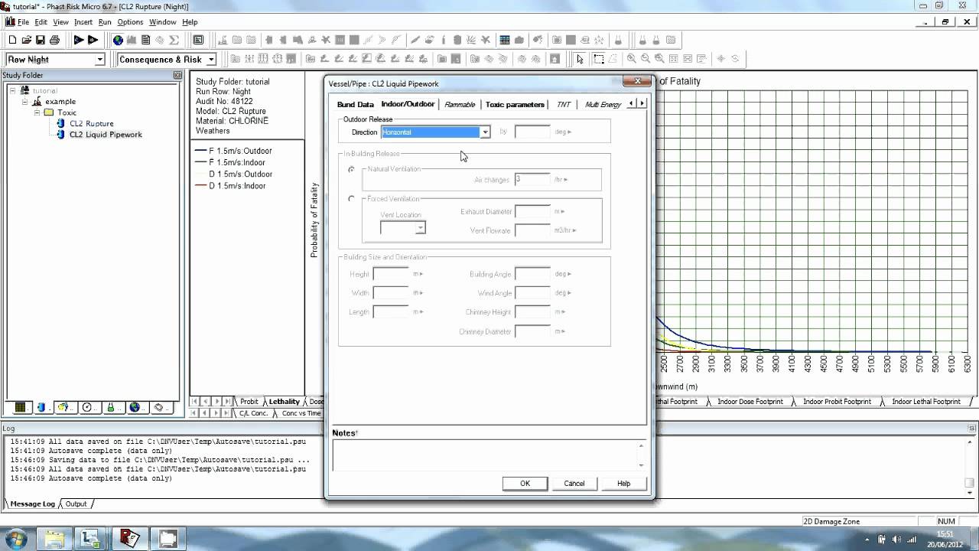Open the File menu
The image size is (979, 551).
[23, 22]
